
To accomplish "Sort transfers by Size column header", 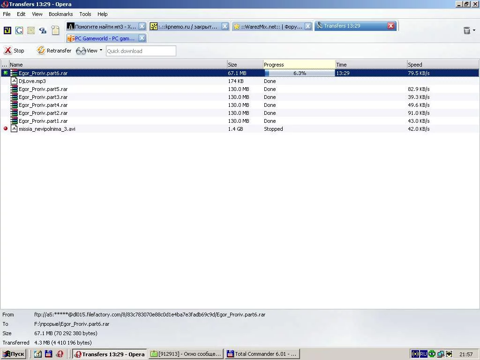I will click(x=244, y=65).
